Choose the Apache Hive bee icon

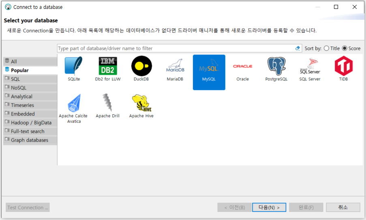pyautogui.click(x=141, y=103)
